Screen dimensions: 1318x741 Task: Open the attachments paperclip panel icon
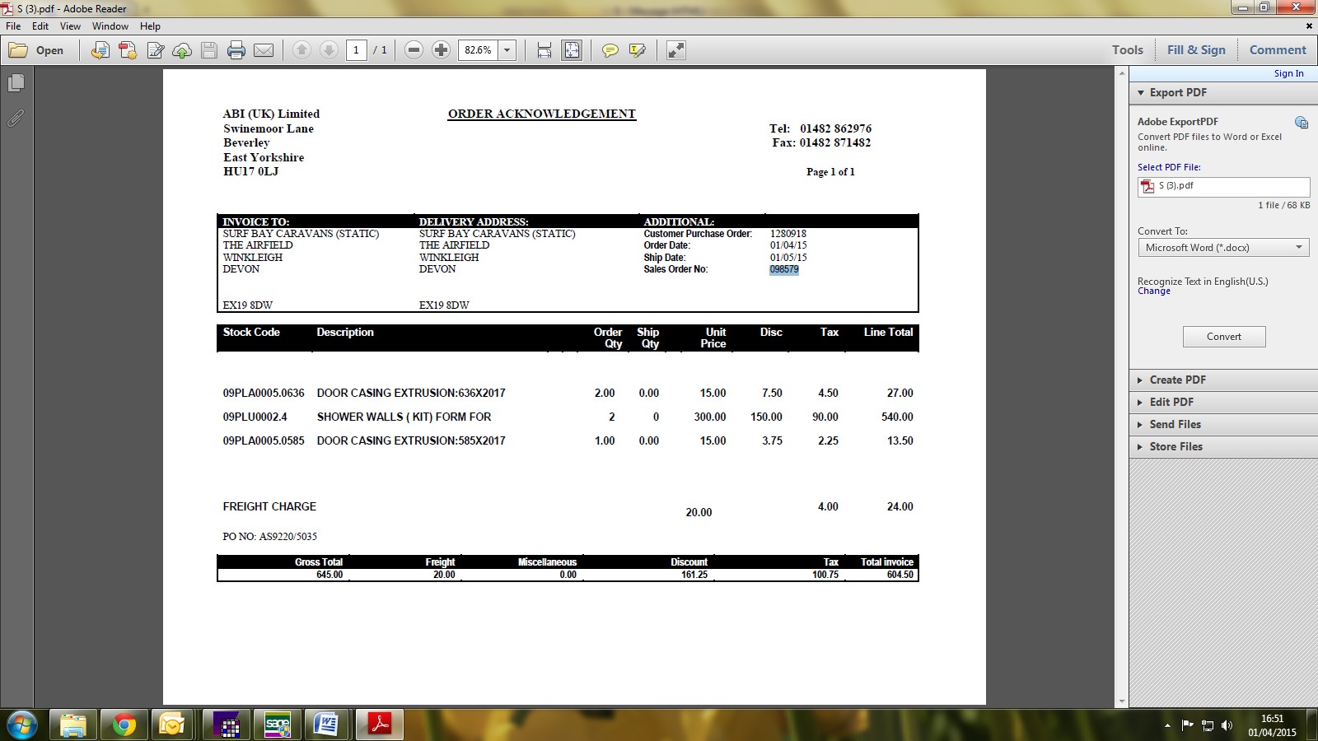(x=16, y=119)
